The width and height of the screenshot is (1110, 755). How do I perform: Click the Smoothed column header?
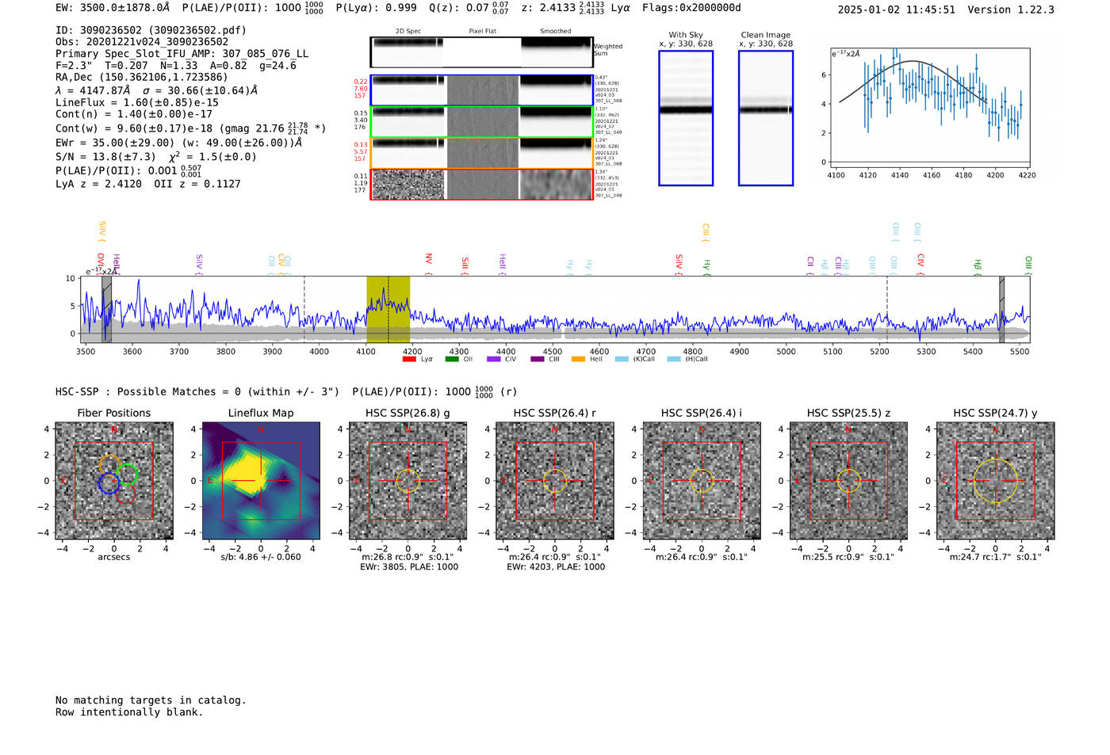[x=555, y=31]
